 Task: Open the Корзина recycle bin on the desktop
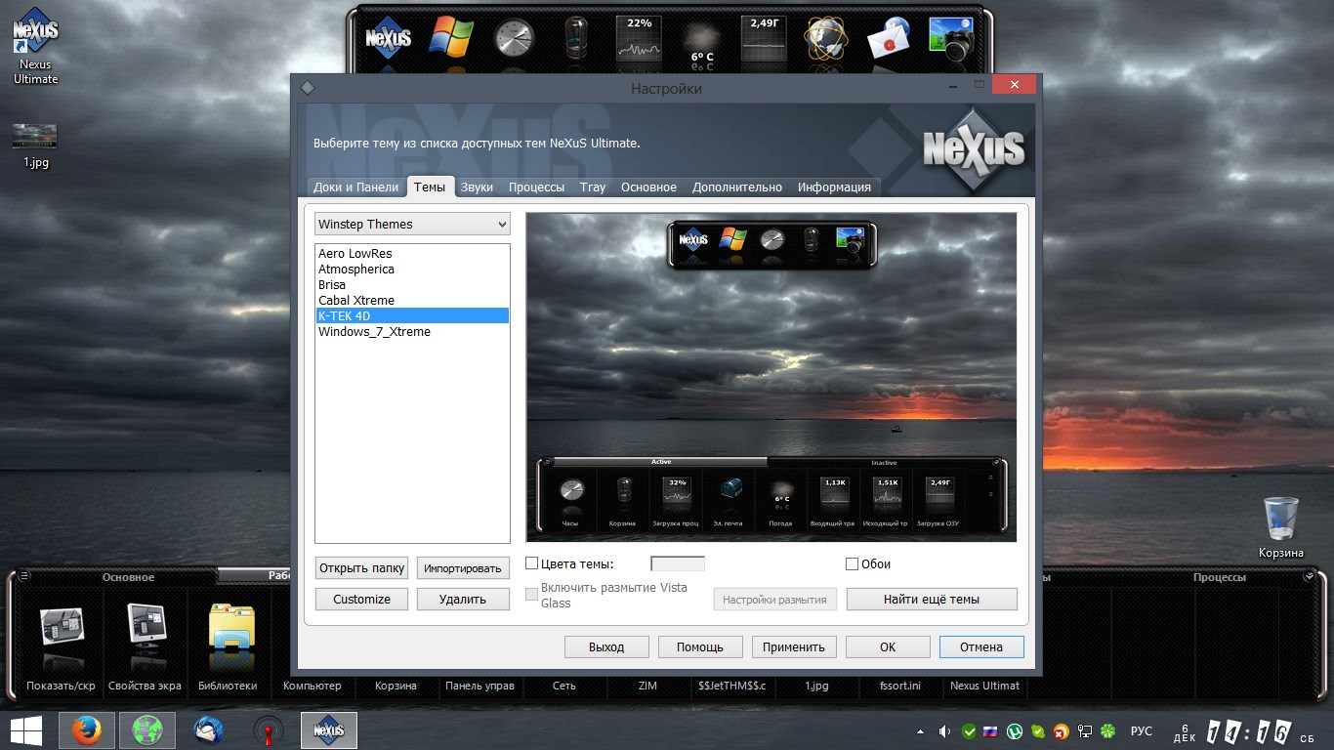[x=1280, y=528]
